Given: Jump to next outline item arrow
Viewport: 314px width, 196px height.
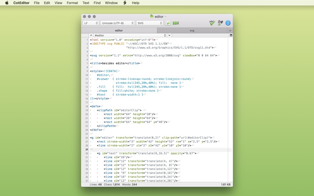Looking at the screenshot, I should point(170,35).
